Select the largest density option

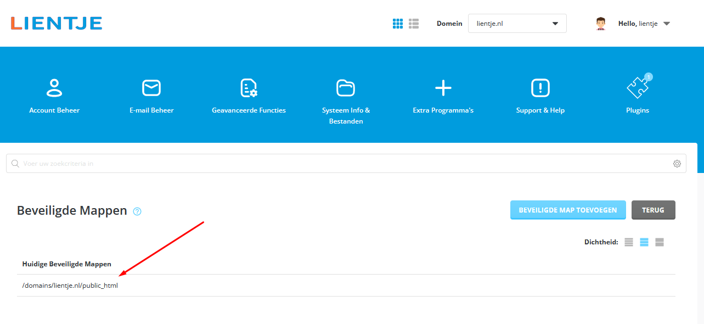coord(660,242)
